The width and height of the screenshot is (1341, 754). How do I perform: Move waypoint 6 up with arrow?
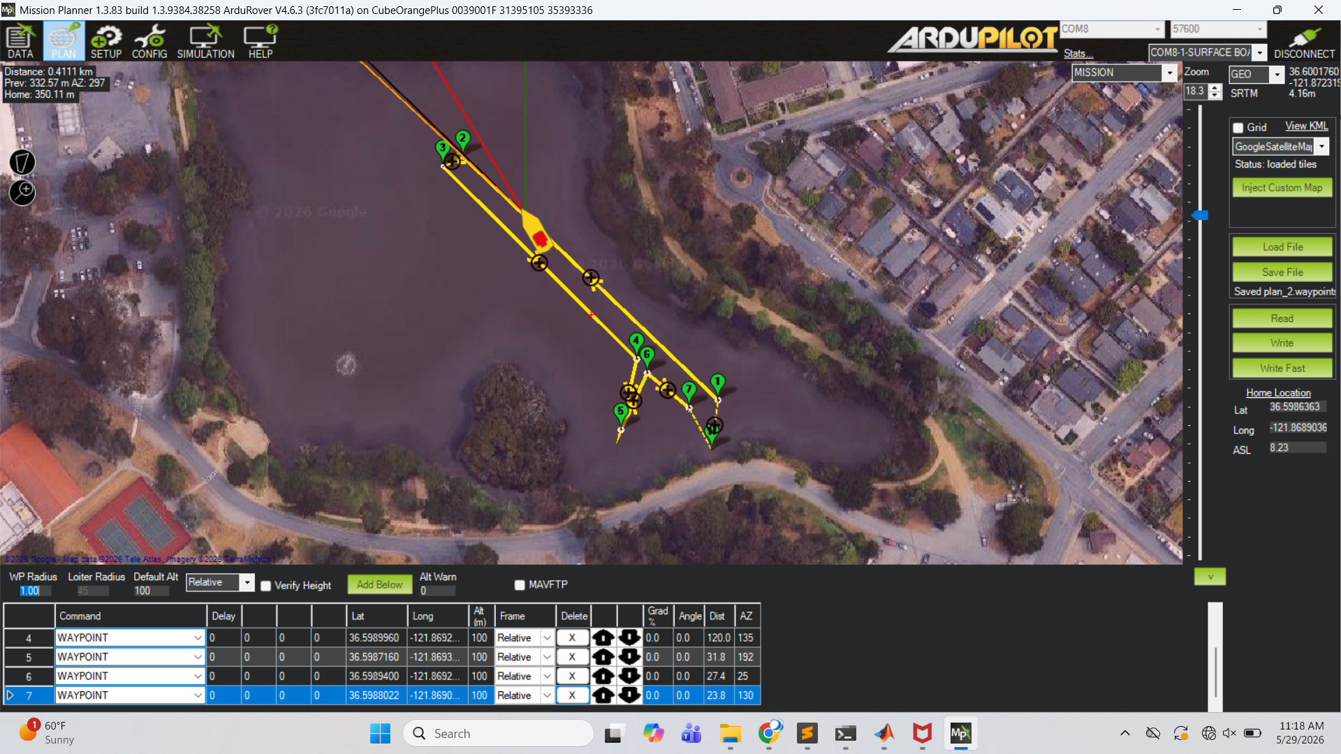[603, 676]
